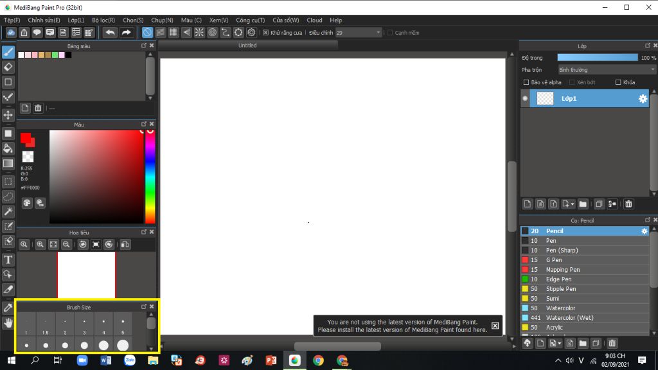The width and height of the screenshot is (658, 370).
Task: Click the navigator canvas thumbnail
Action: click(87, 275)
